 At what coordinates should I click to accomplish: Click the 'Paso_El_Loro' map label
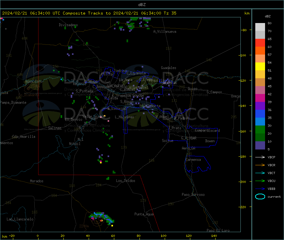(x=218, y=231)
